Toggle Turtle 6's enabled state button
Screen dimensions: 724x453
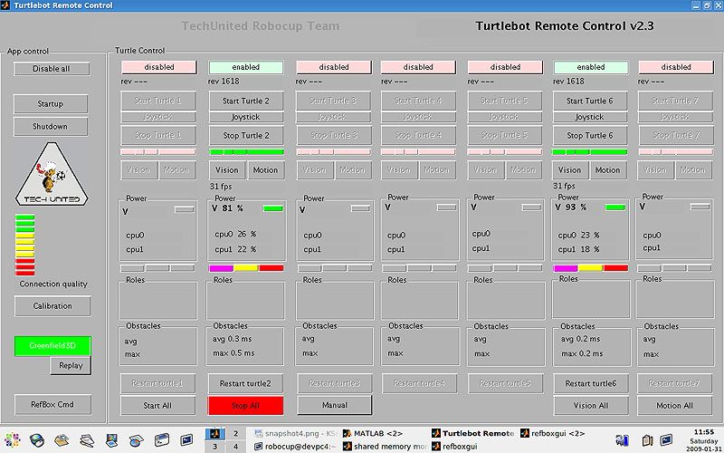[x=590, y=67]
